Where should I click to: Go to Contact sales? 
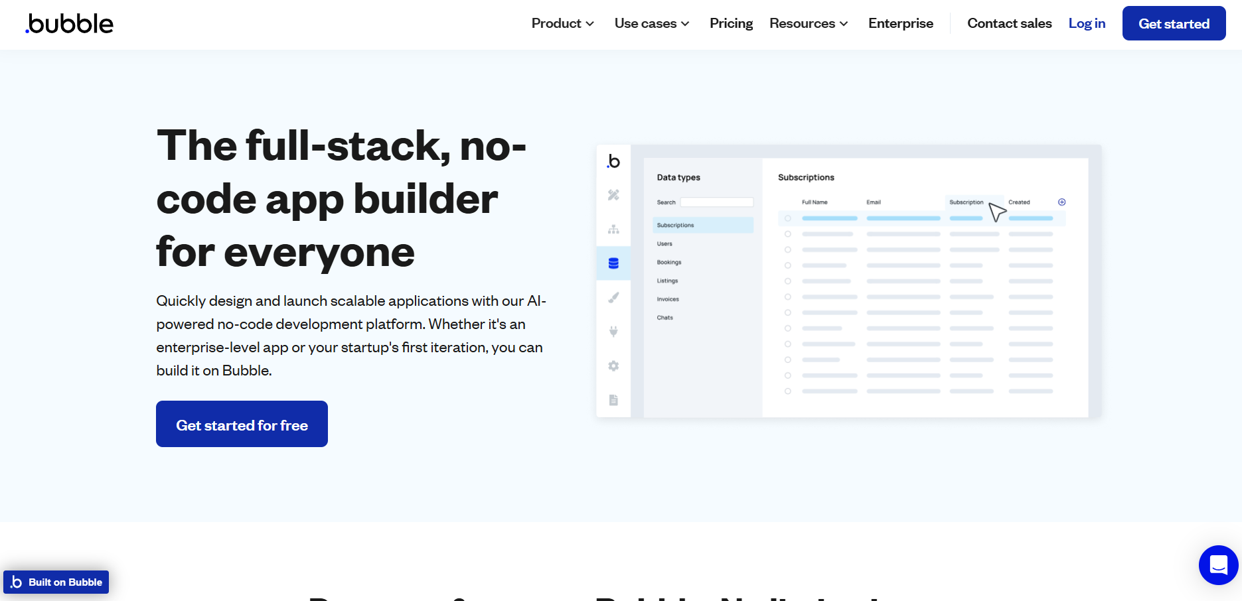(x=1009, y=23)
